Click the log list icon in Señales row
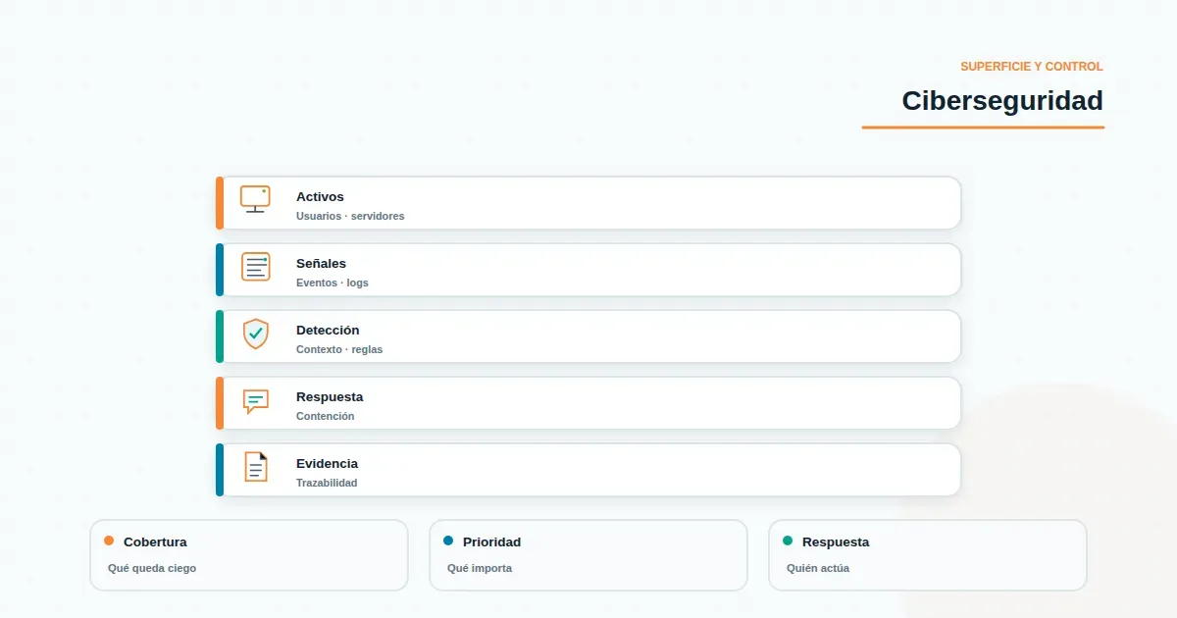The height and width of the screenshot is (618, 1177). [255, 266]
